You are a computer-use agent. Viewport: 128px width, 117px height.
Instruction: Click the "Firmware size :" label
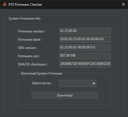tap(29, 56)
